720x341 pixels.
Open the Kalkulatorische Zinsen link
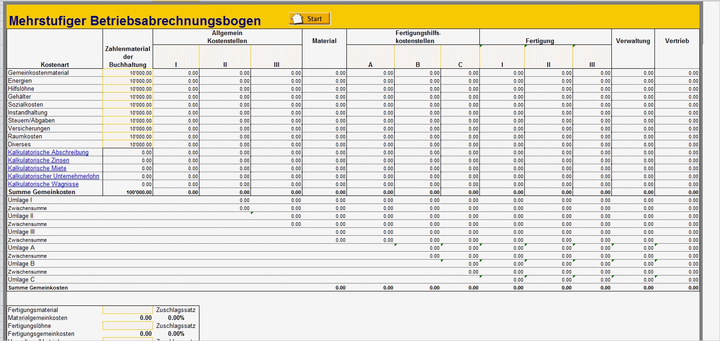(39, 160)
